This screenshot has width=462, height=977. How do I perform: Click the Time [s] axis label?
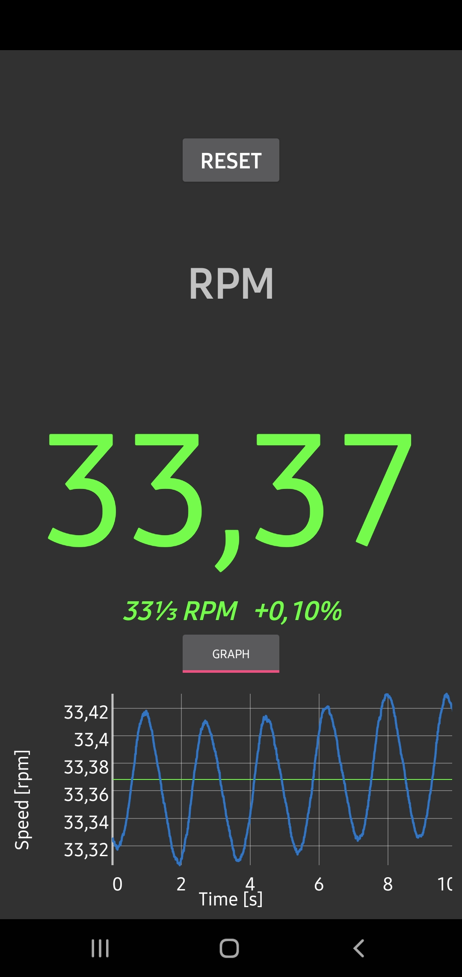tap(231, 899)
